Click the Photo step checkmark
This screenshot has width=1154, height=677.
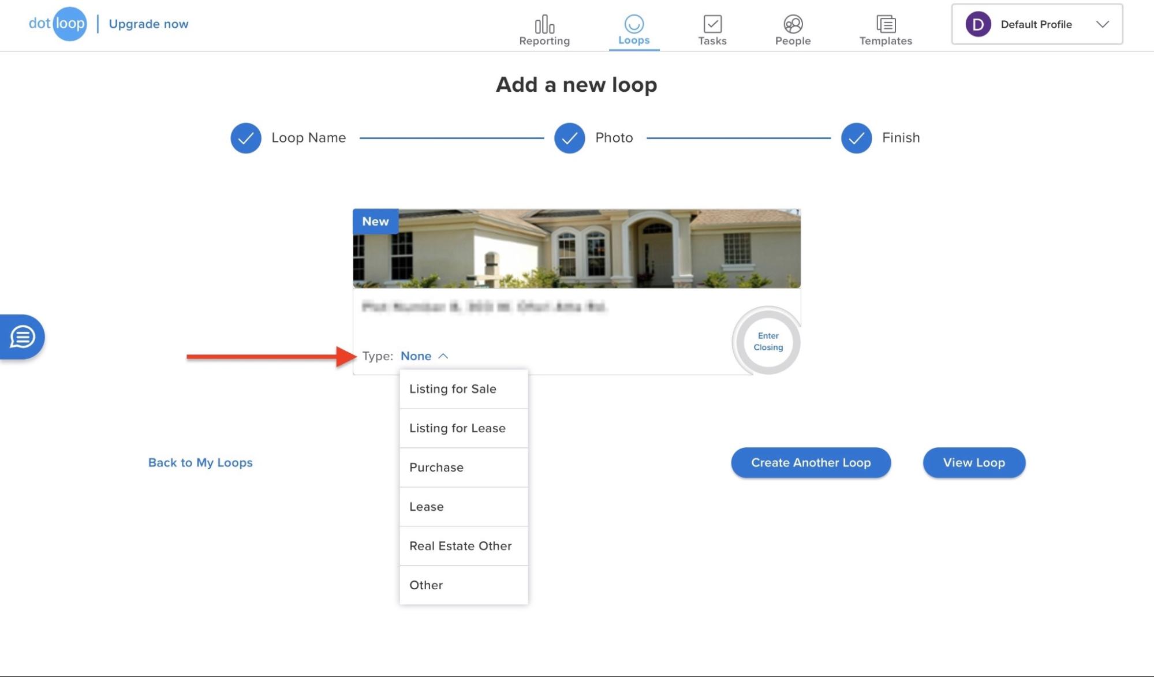pyautogui.click(x=569, y=138)
